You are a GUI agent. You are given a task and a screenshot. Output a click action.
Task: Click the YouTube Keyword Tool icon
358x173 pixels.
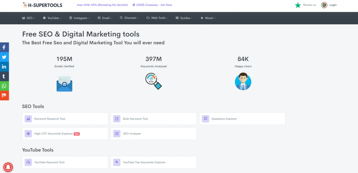tap(28, 162)
